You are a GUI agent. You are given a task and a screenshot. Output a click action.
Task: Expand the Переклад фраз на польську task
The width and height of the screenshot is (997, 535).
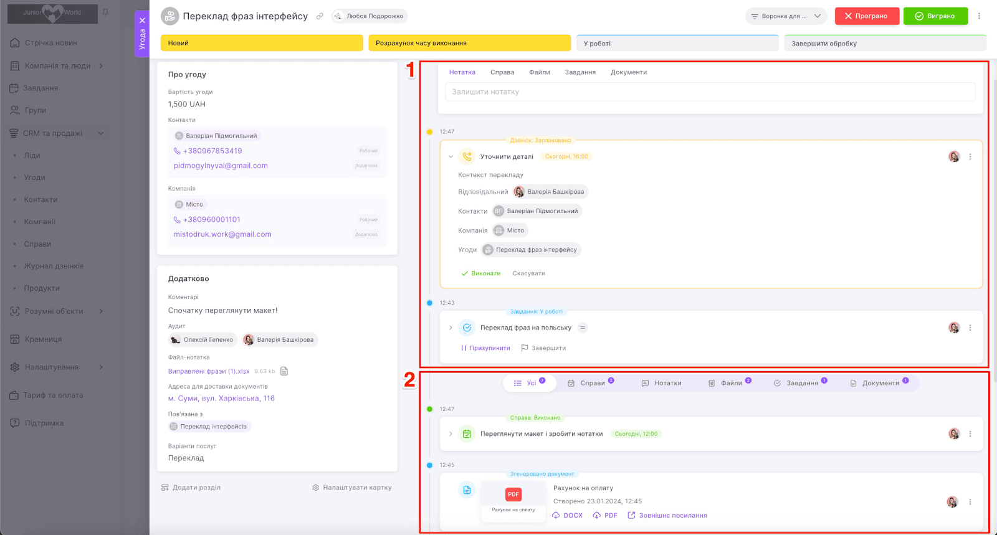[451, 328]
